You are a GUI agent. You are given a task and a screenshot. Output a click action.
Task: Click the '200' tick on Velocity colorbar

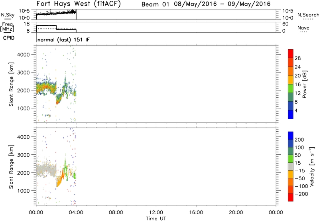pyautogui.click(x=299, y=140)
